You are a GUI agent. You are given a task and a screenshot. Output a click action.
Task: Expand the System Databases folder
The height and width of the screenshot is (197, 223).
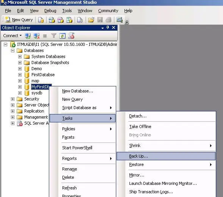(20, 57)
